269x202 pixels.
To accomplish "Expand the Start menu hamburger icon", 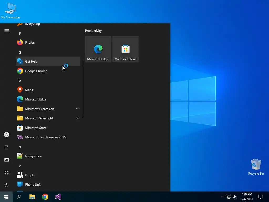I will [7, 31].
